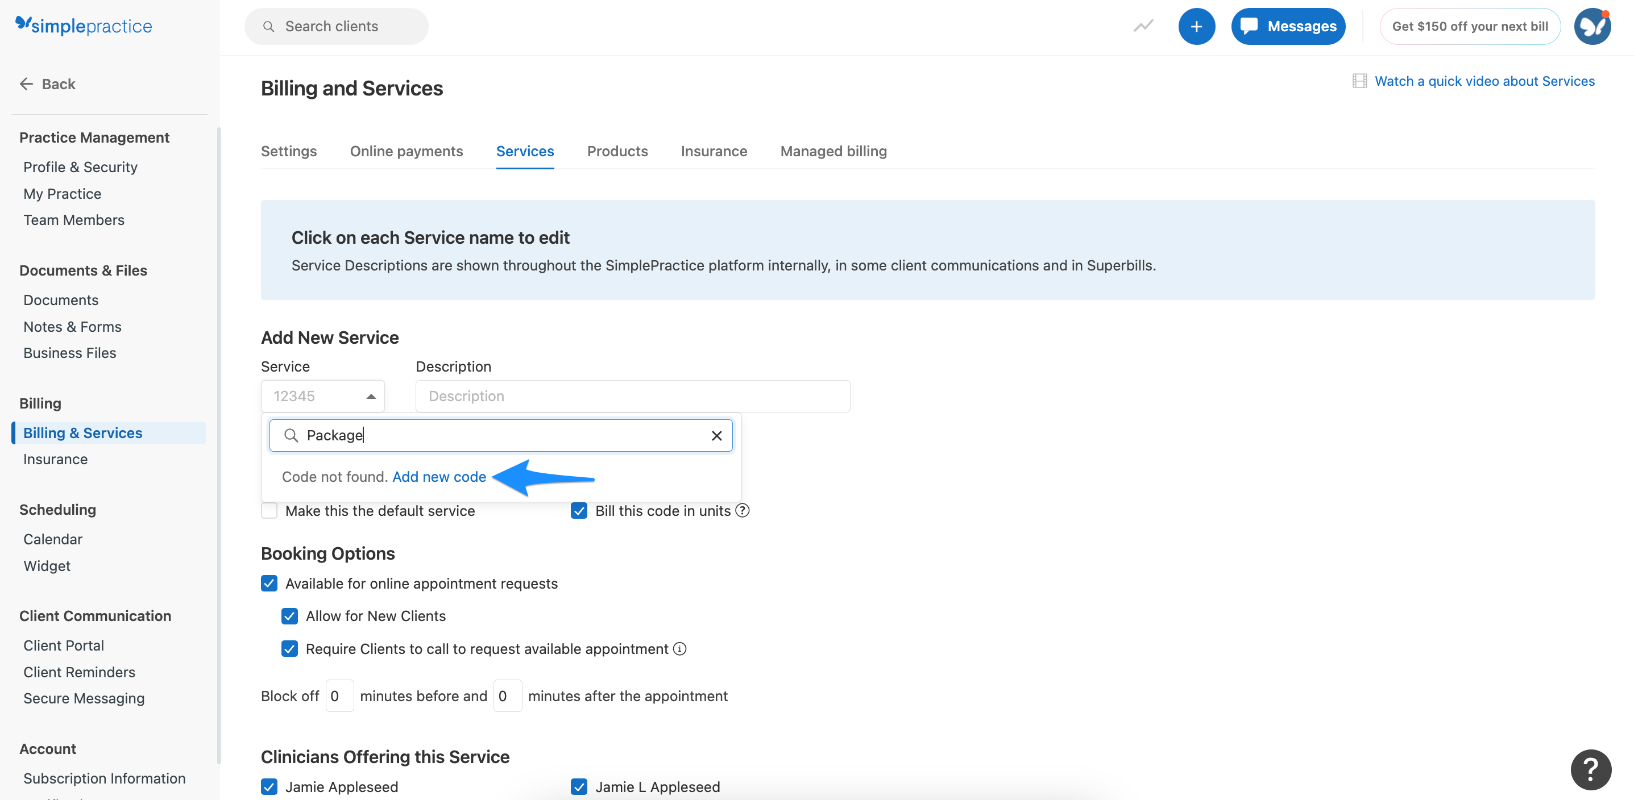Click the Get $150 off your next bill button
The image size is (1634, 800).
point(1470,26)
